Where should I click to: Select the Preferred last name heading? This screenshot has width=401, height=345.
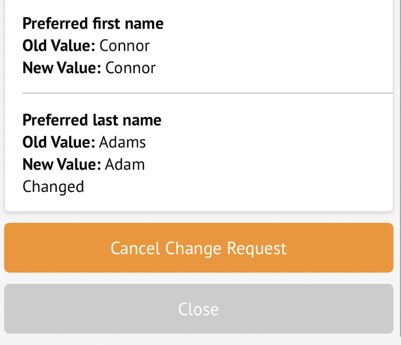pos(91,120)
